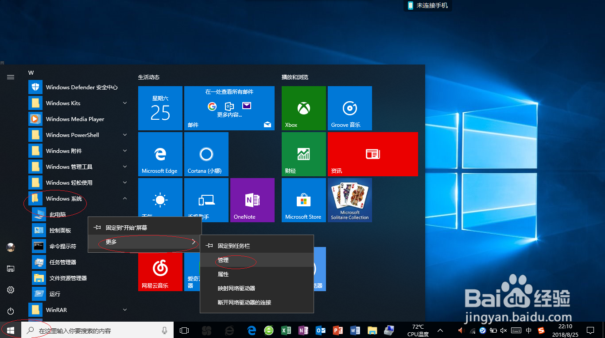Viewport: 605px width, 338px height.
Task: Select 断开网络驱动器的连接
Action: (257, 302)
